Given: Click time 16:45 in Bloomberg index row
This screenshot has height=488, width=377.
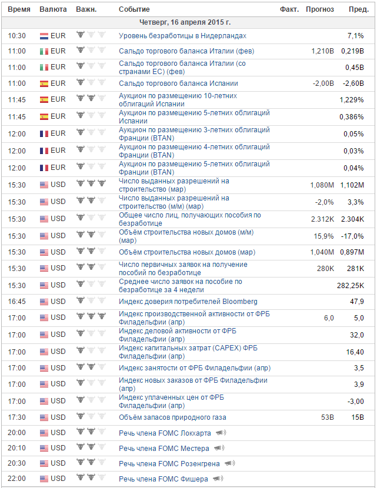Looking at the screenshot, I should [x=16, y=302].
